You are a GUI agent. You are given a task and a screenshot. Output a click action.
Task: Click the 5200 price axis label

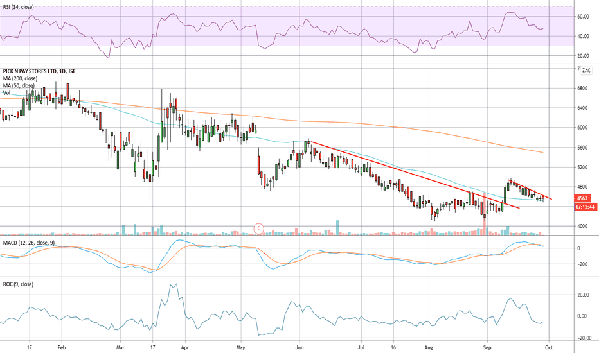(x=582, y=168)
